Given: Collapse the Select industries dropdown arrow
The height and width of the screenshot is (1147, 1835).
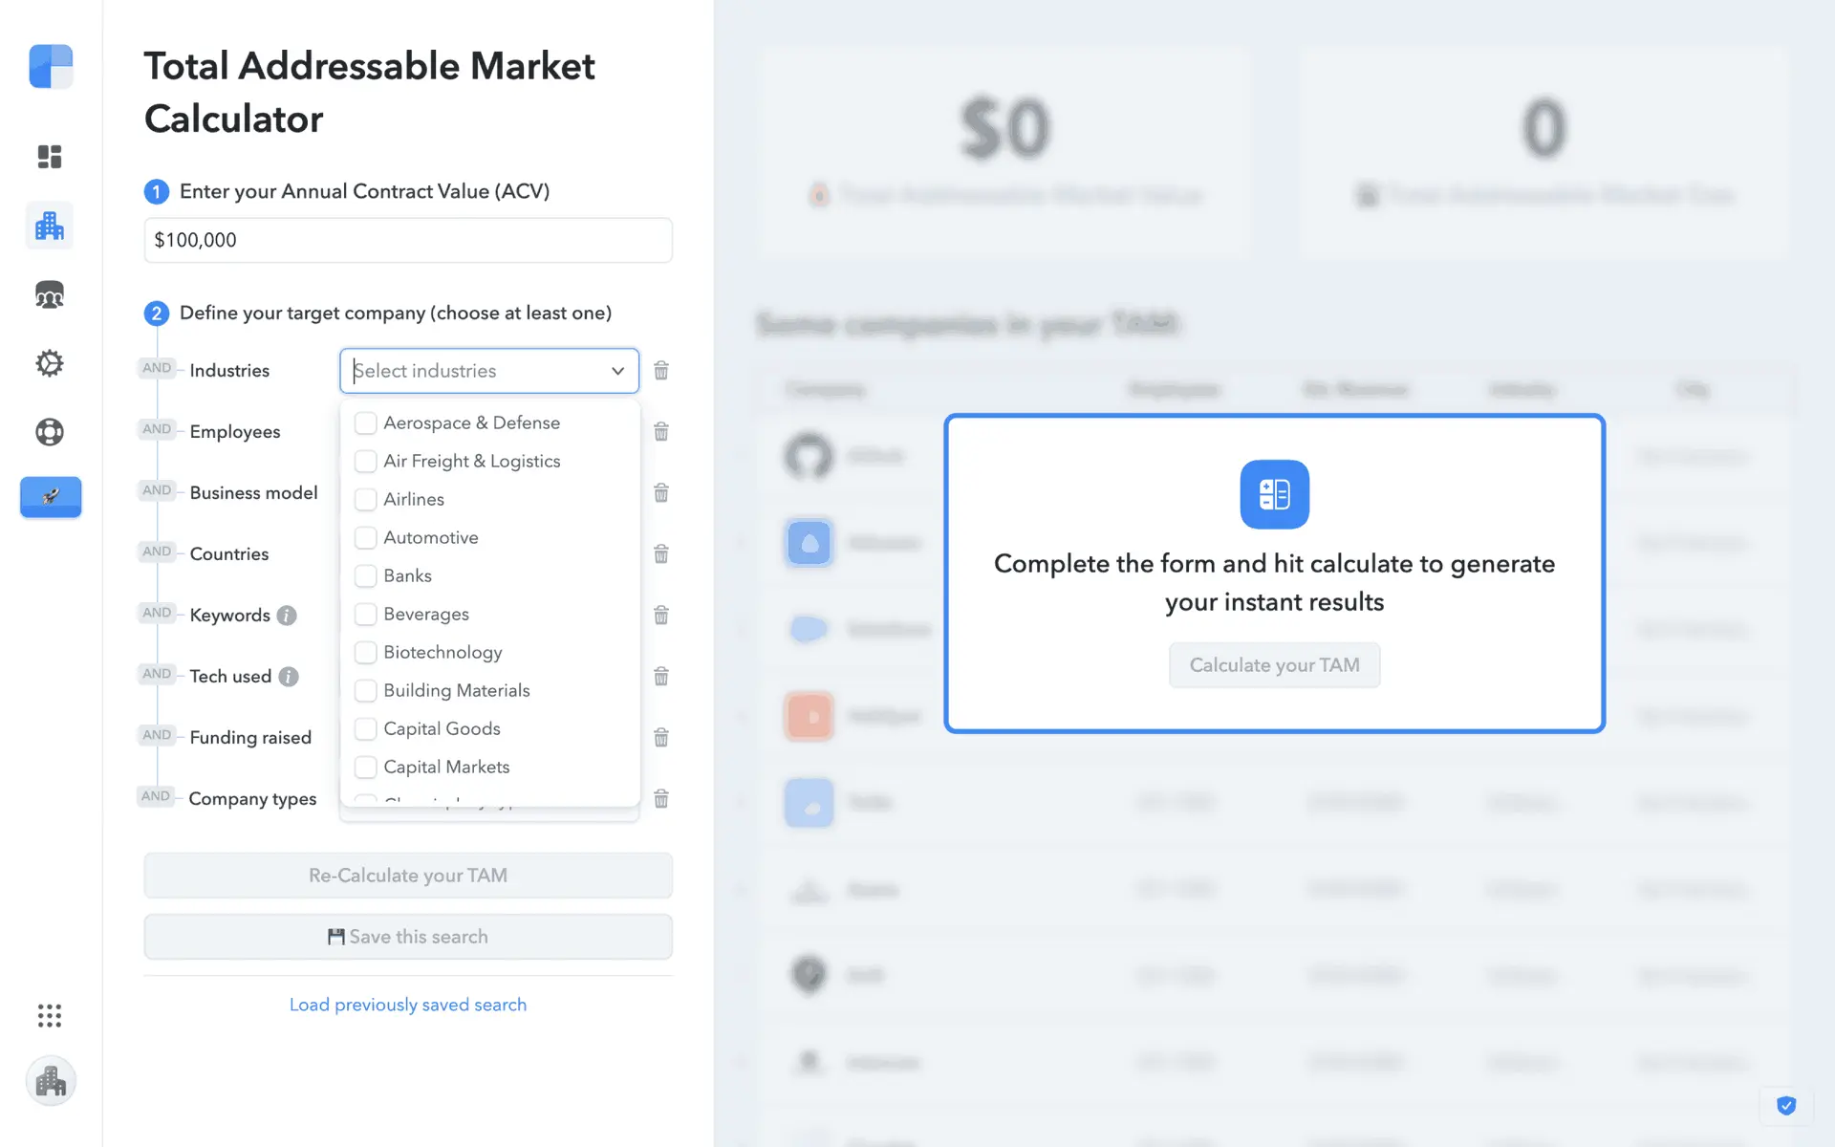Looking at the screenshot, I should pos(617,371).
